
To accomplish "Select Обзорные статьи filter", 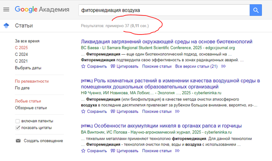I will tap(31, 108).
